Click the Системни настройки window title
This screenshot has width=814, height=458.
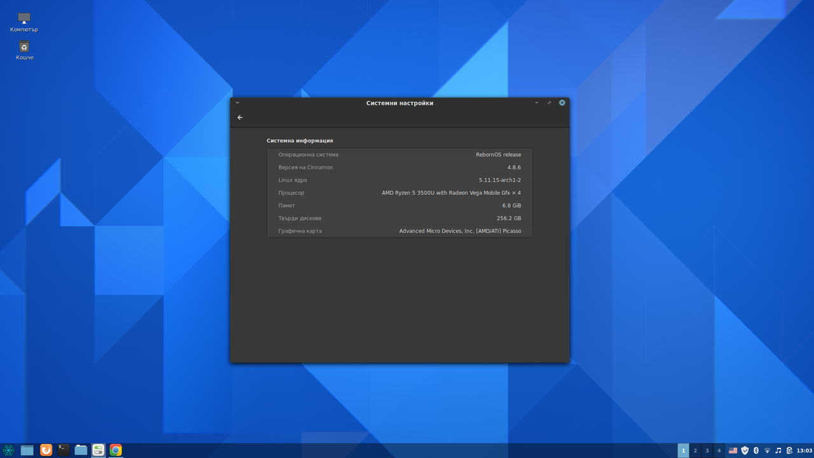[399, 103]
